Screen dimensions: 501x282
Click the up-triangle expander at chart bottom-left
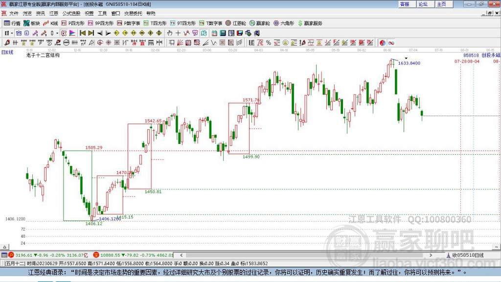tap(4, 247)
